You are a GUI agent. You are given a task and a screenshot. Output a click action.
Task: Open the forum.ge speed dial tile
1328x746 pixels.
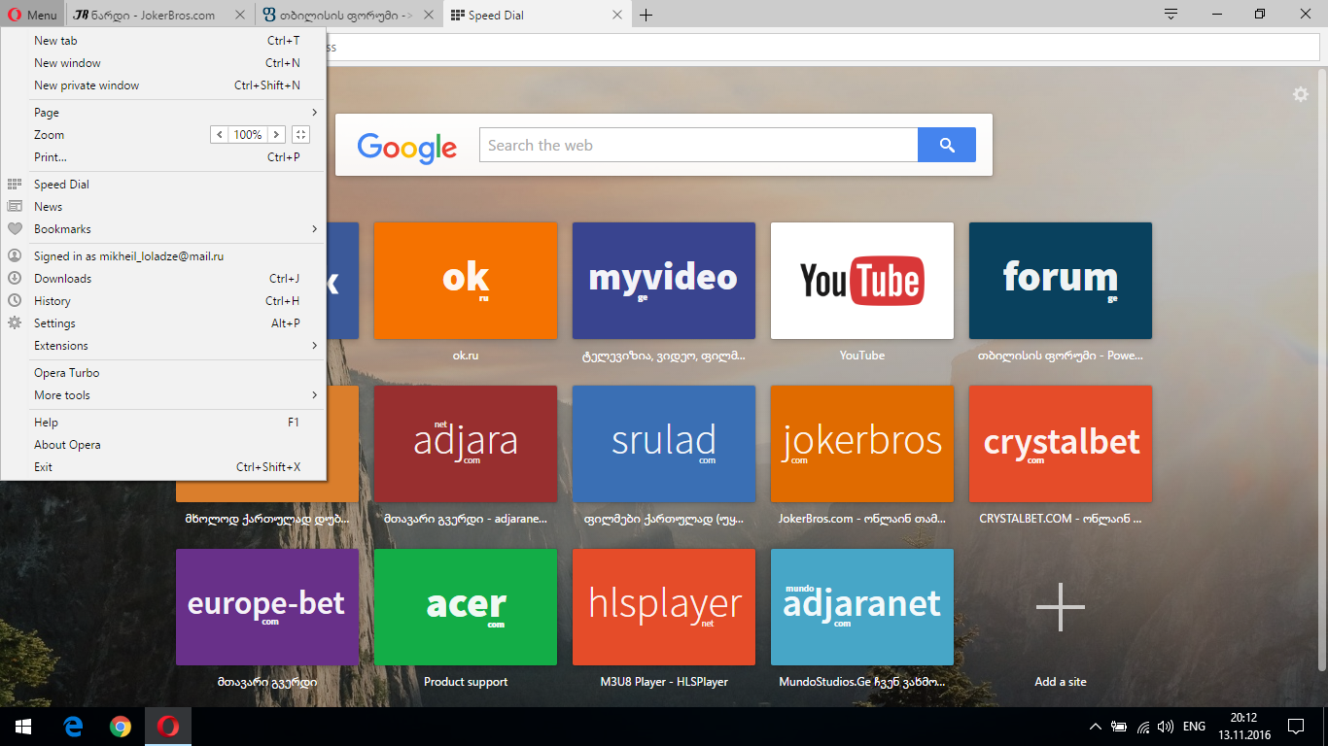tap(1061, 281)
